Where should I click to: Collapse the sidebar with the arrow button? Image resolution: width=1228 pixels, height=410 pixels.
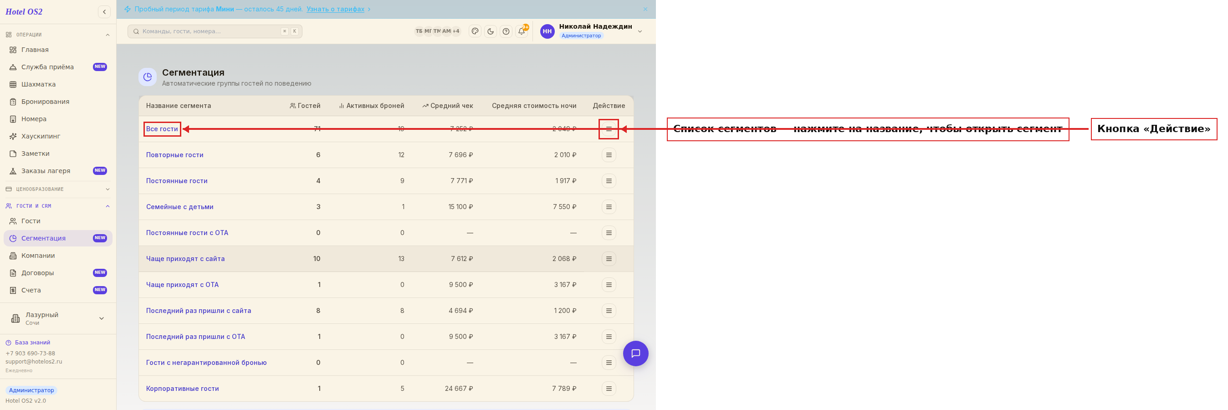[x=104, y=12]
